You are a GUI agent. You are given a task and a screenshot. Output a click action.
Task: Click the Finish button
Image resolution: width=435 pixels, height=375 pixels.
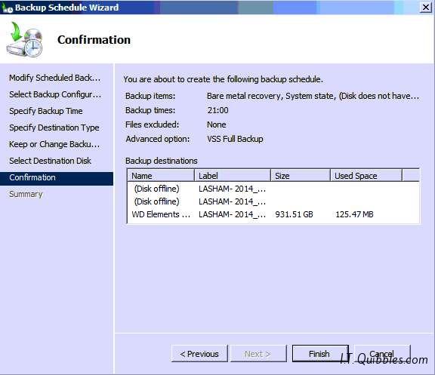[320, 354]
